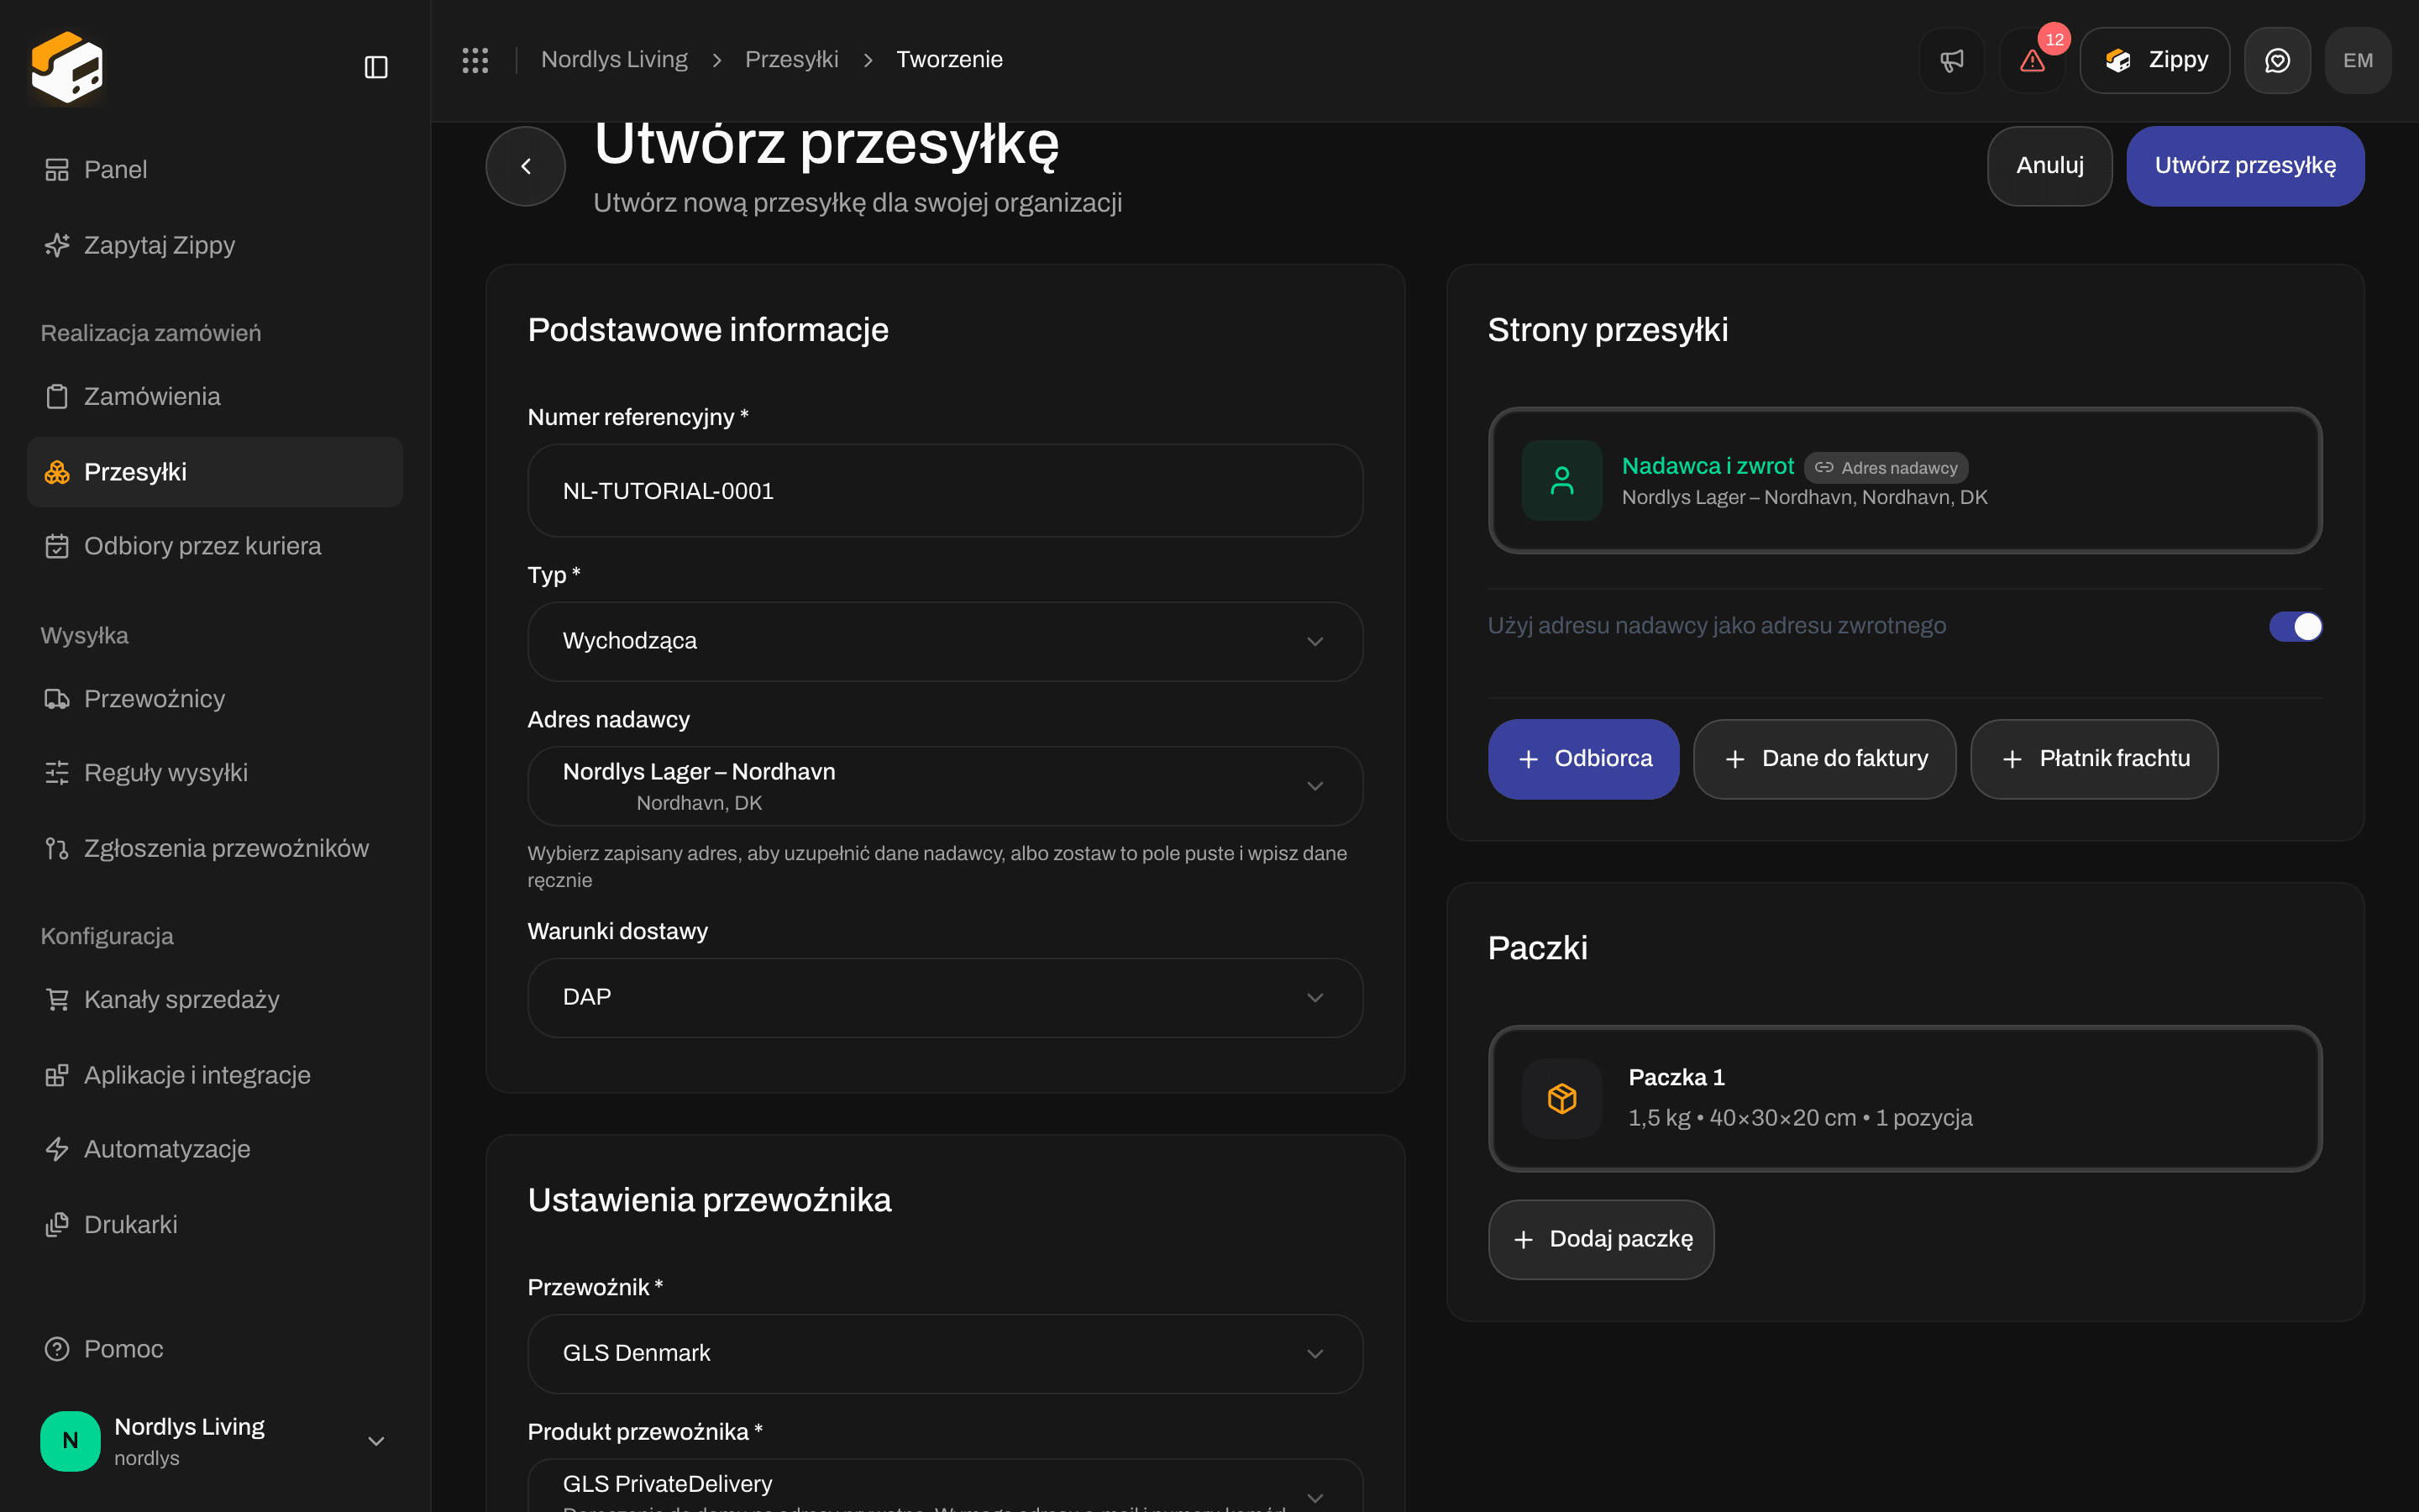Click the Nordlys Living N avatar
This screenshot has width=2419, height=1512.
pos(70,1440)
